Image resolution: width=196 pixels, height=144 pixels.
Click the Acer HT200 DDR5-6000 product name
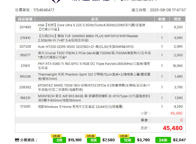pyautogui.click(x=86, y=47)
